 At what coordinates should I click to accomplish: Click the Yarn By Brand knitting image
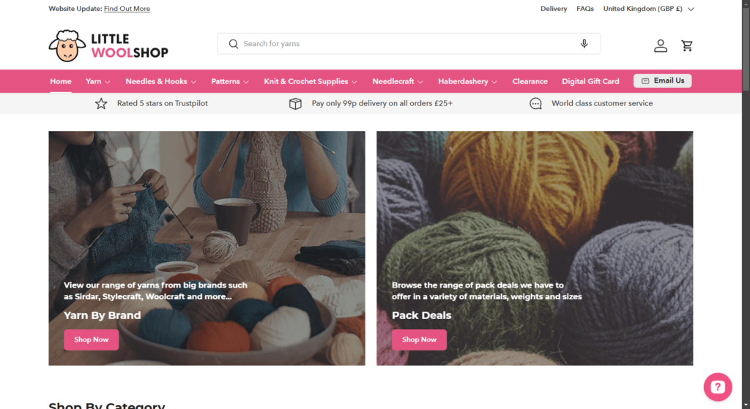(207, 249)
